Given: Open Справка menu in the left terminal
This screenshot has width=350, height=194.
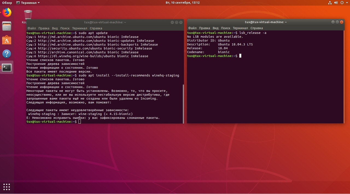Looking at the screenshot, I should (x=96, y=28).
